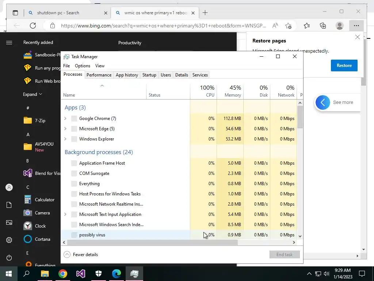Open Sandboxie-Plus in Start menu list
Screen dimensions: 374x281
[42, 55]
